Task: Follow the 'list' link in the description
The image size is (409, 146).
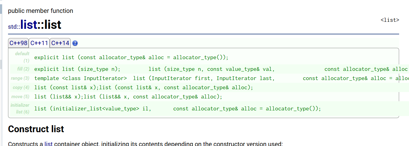Action: point(48,144)
